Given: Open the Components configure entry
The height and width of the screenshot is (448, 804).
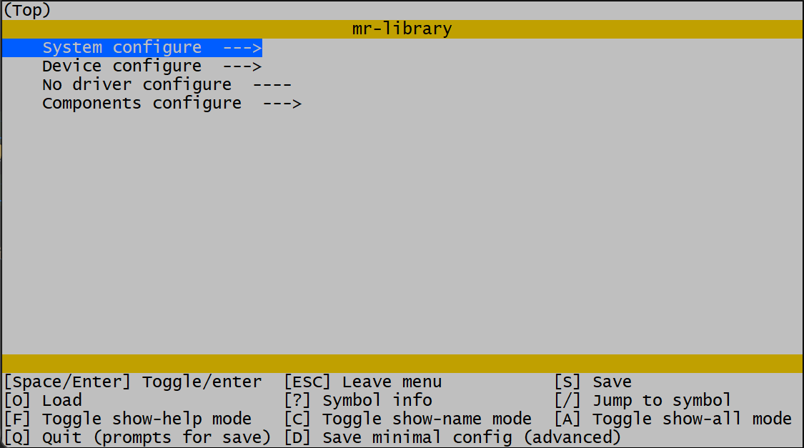Looking at the screenshot, I should [x=142, y=104].
